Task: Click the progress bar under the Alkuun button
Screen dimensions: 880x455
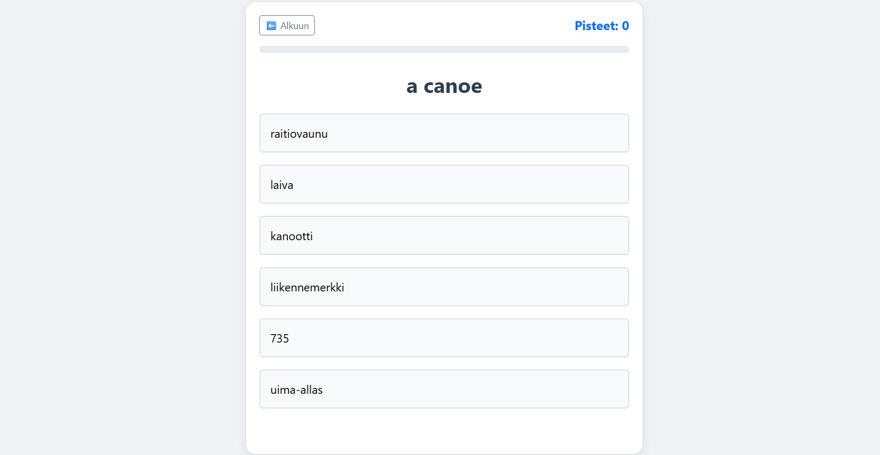Action: click(444, 49)
